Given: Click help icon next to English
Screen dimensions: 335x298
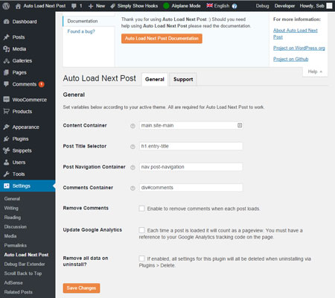Looking at the screenshot, I should (234, 6).
